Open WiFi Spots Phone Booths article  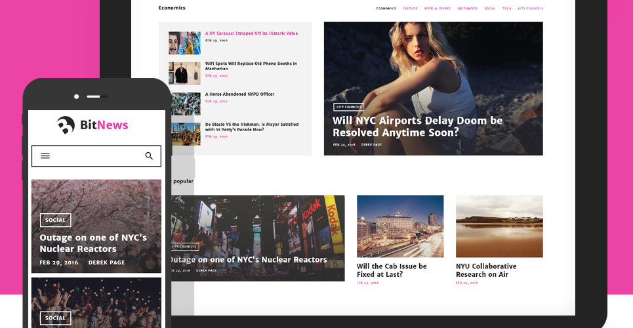[251, 66]
